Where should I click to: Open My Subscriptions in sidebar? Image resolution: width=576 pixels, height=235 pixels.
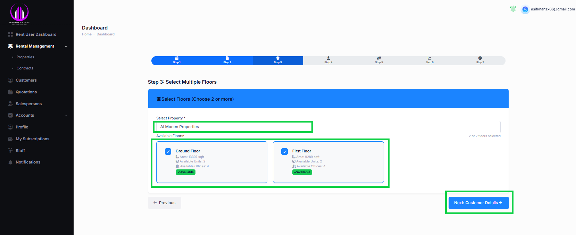click(x=32, y=139)
